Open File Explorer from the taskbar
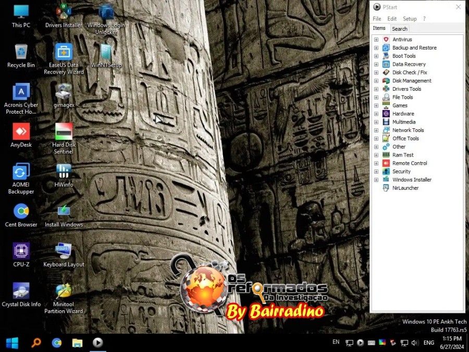The image size is (469, 352). pyautogui.click(x=77, y=343)
